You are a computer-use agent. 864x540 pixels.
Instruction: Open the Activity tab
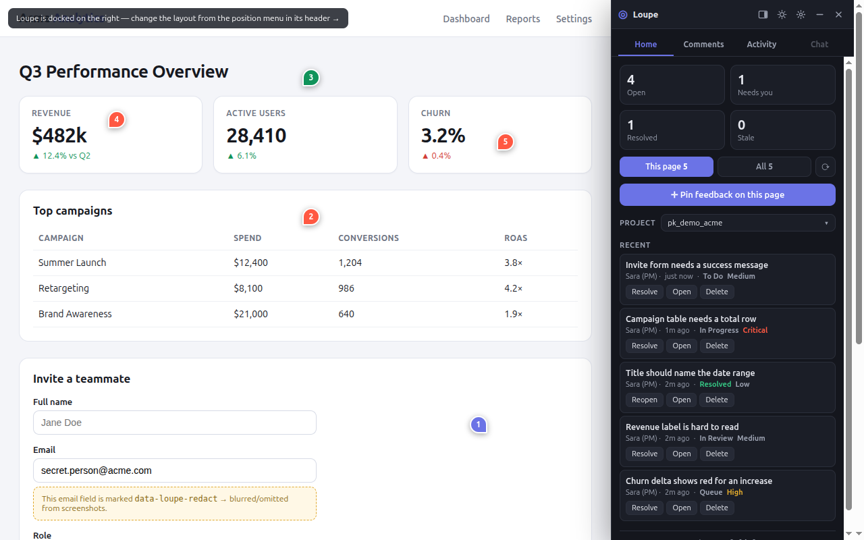761,44
